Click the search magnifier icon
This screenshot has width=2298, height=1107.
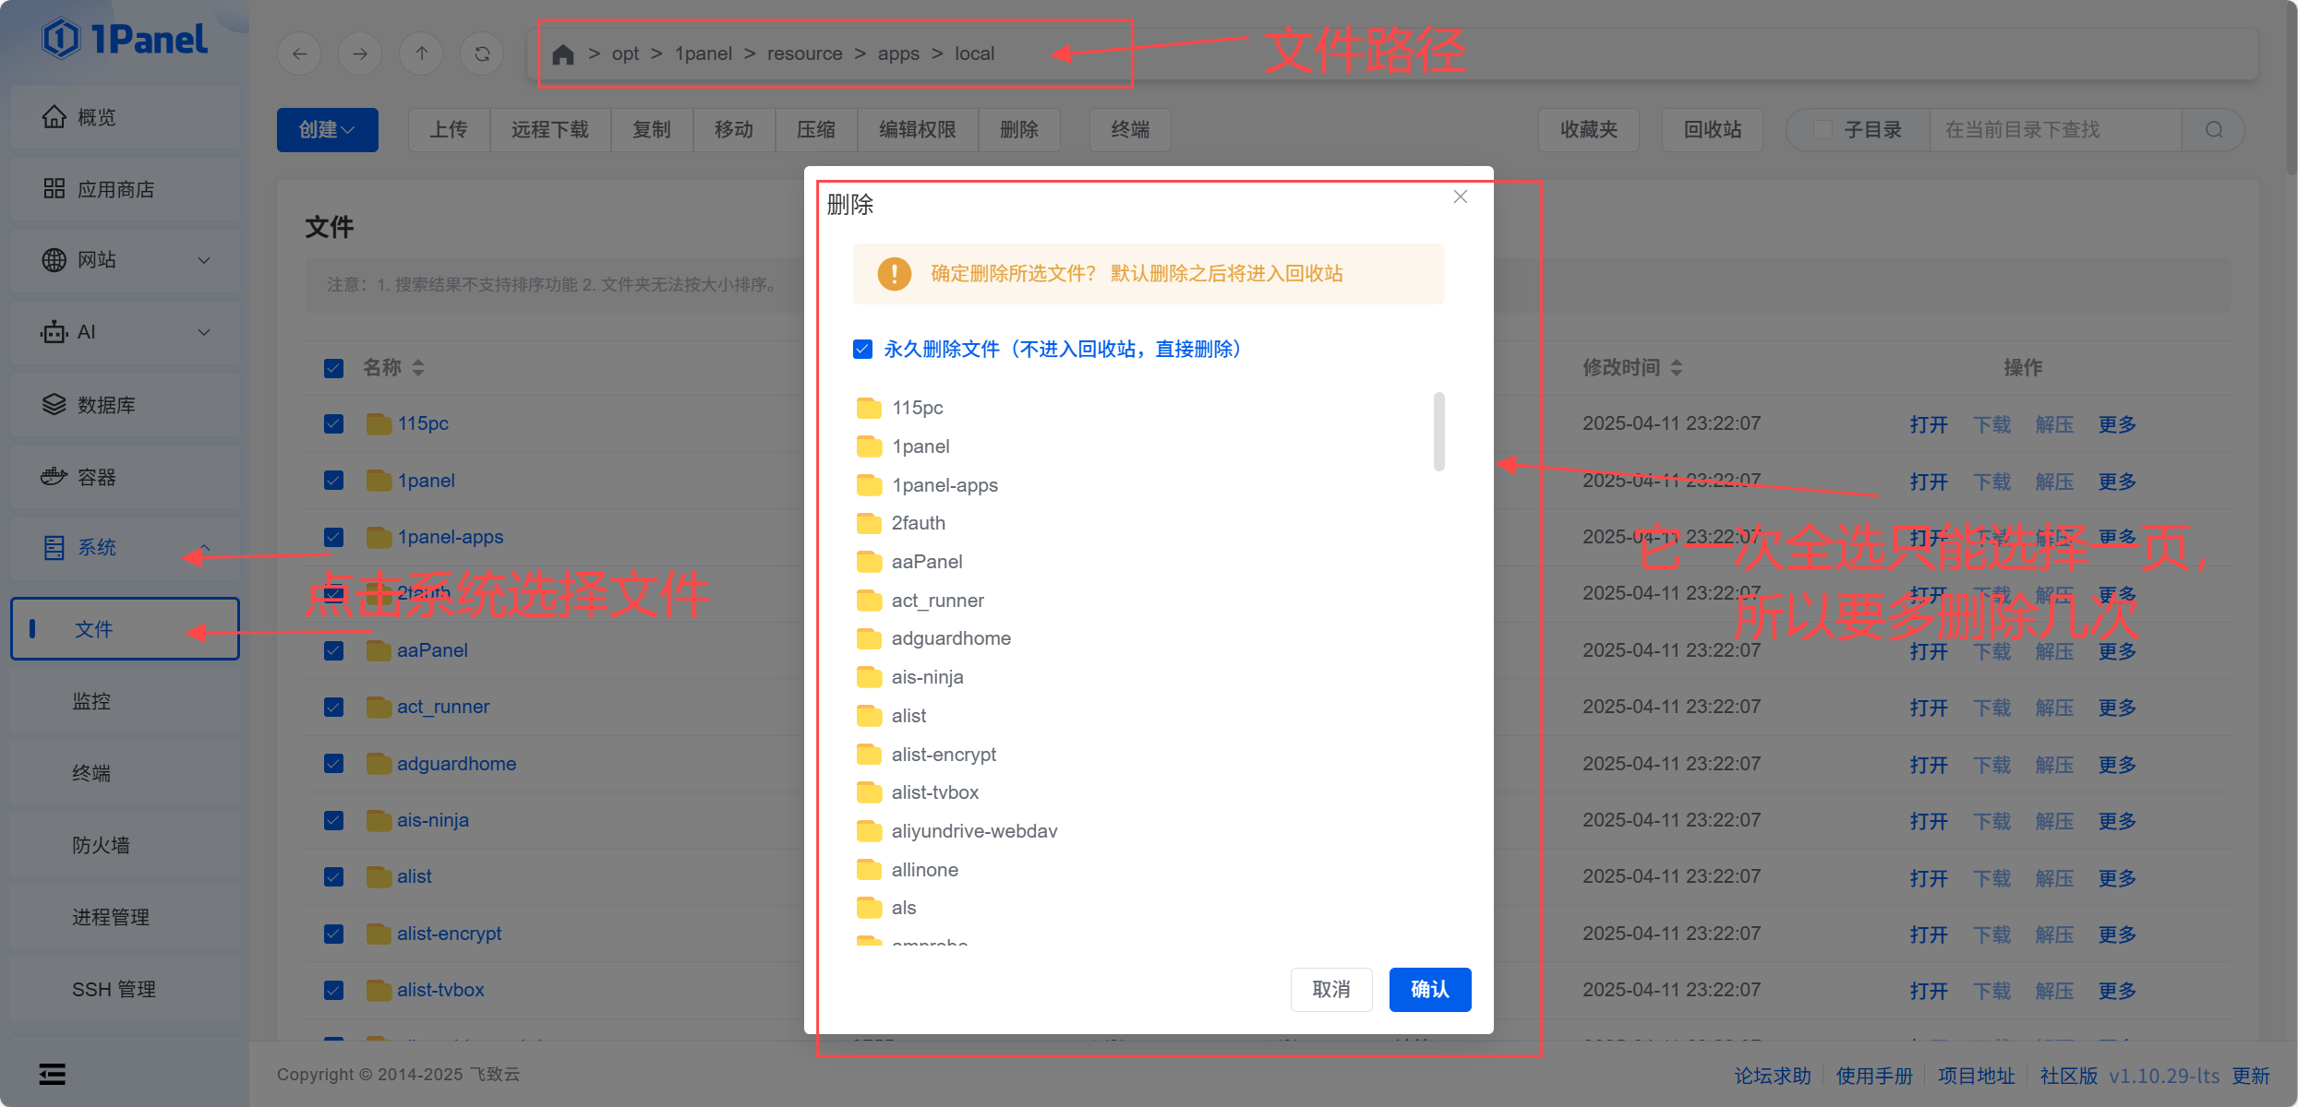(x=2214, y=130)
